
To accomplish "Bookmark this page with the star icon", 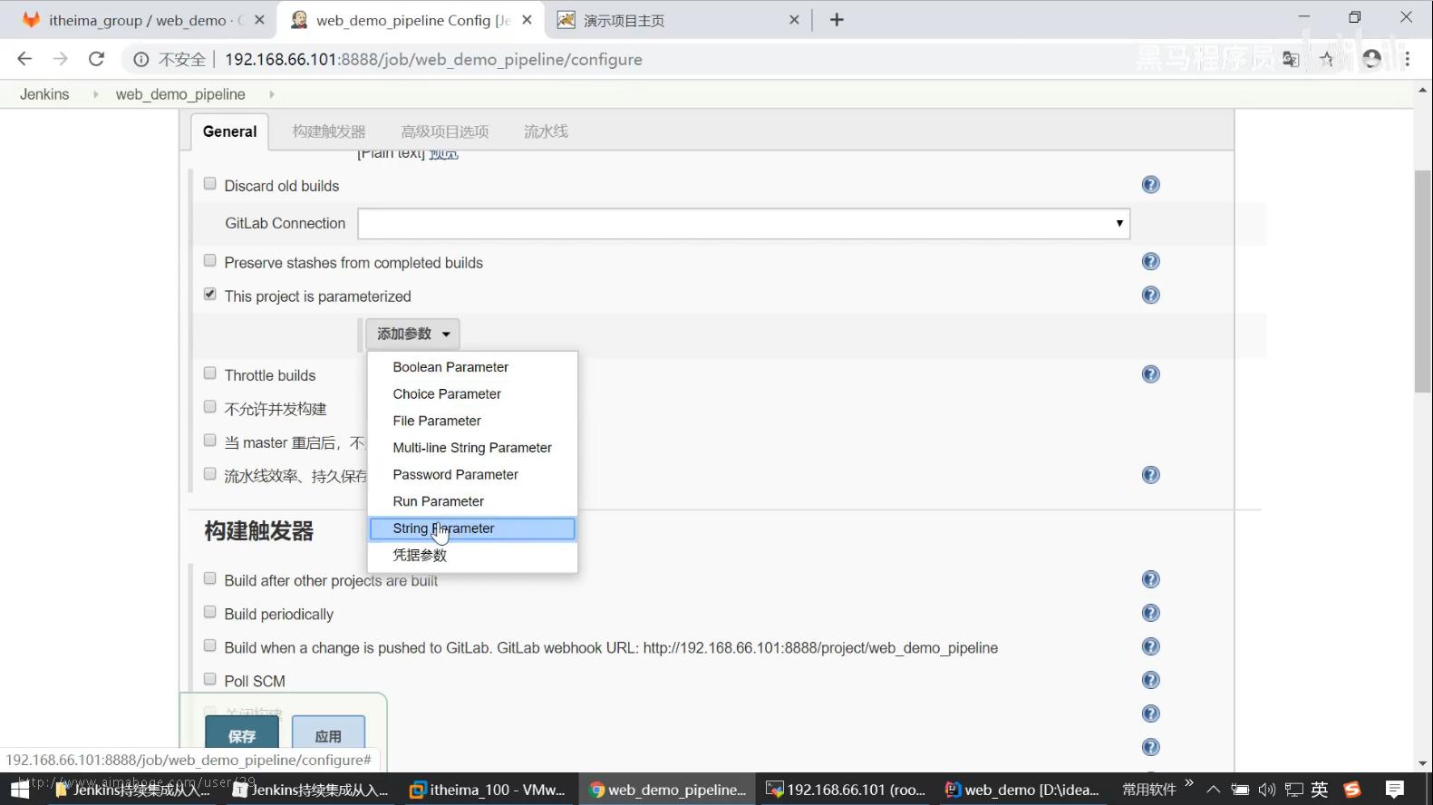I will pos(1327,59).
